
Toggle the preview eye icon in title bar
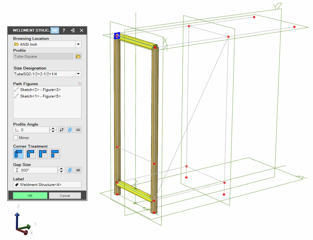[55, 30]
